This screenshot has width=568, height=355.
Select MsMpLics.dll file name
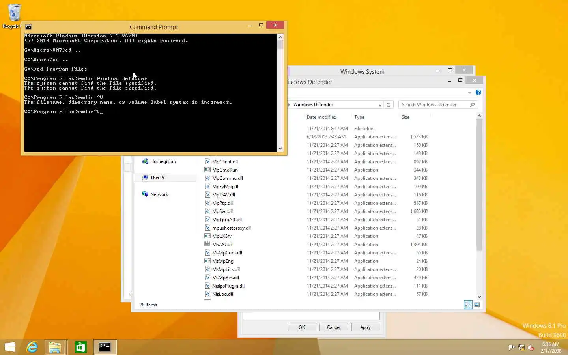(226, 269)
